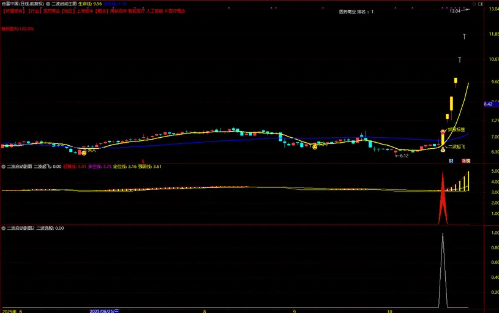Viewport: 499px width, 313px height.
Task: Click the 医药商业 排名 ranking text
Action: pyautogui.click(x=356, y=11)
